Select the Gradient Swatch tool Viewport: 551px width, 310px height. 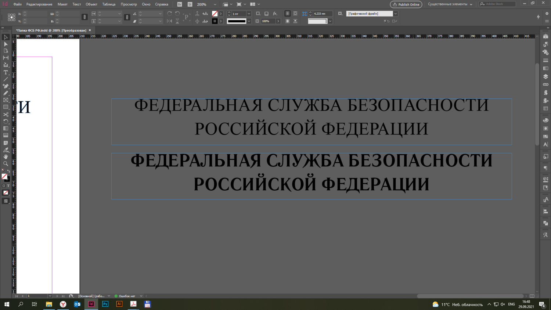tap(6, 129)
